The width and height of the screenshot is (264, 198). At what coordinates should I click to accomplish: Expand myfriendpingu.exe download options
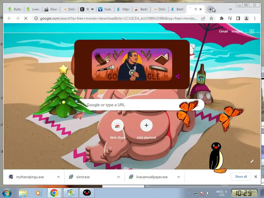[59, 177]
